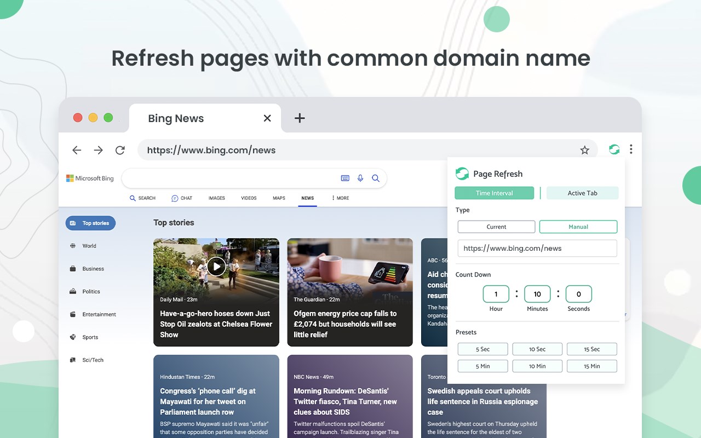Image resolution: width=701 pixels, height=438 pixels.
Task: Switch to Time Interval tab
Action: 494,193
